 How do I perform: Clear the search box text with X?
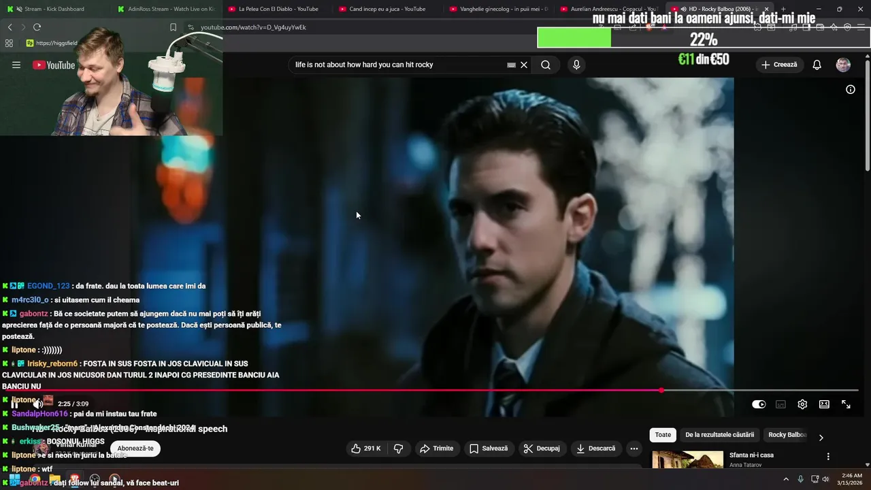click(524, 65)
